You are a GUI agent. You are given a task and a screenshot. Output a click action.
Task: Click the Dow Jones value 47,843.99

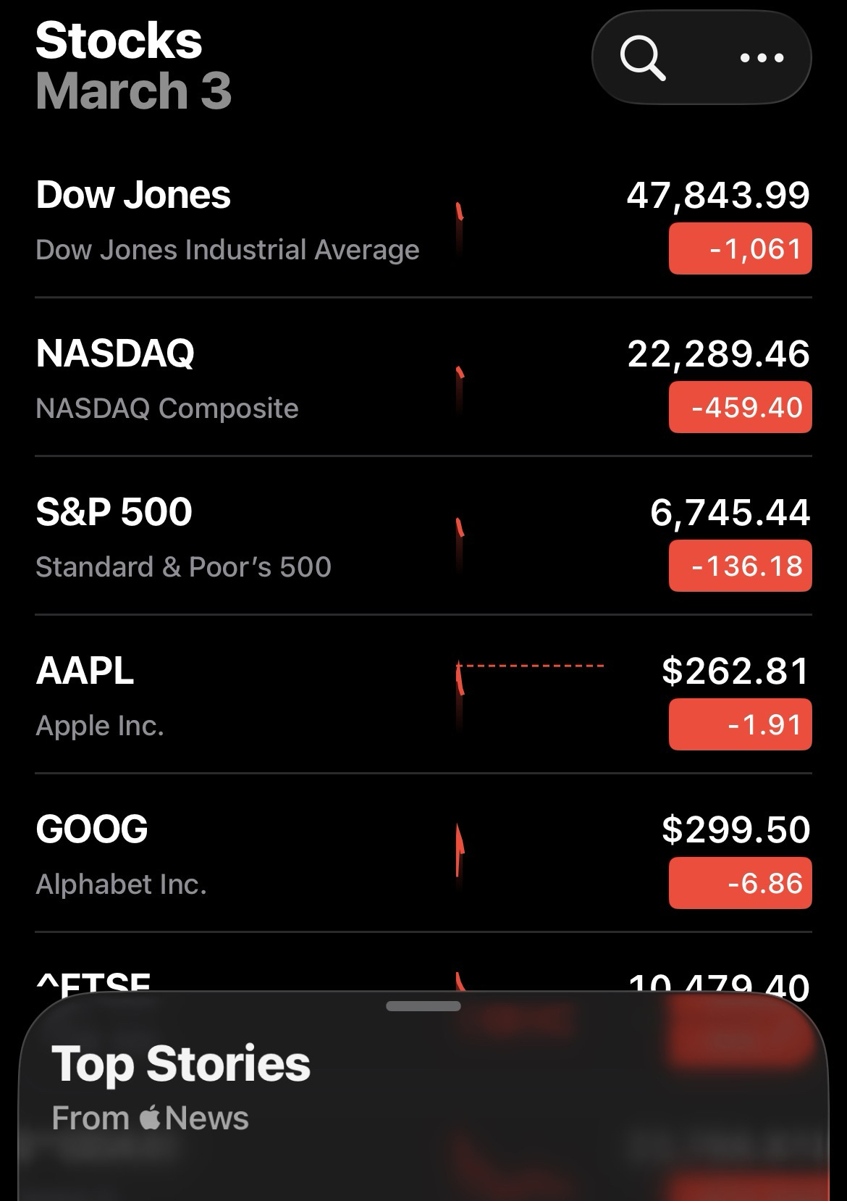(718, 196)
